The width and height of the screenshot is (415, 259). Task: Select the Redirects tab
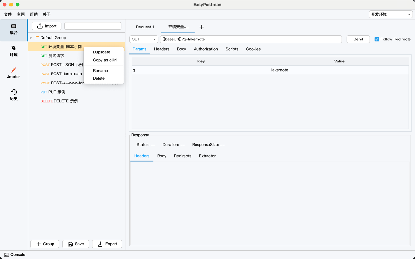coord(183,156)
